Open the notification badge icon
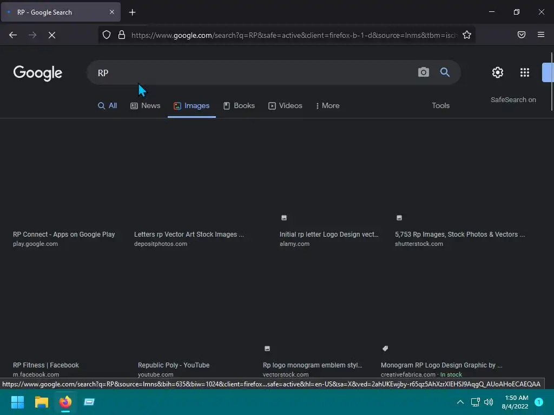Viewport: 554px width, 415px height. pos(538,402)
